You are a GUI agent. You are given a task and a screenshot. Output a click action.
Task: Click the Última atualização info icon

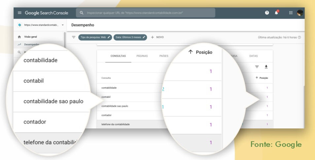click(x=299, y=38)
